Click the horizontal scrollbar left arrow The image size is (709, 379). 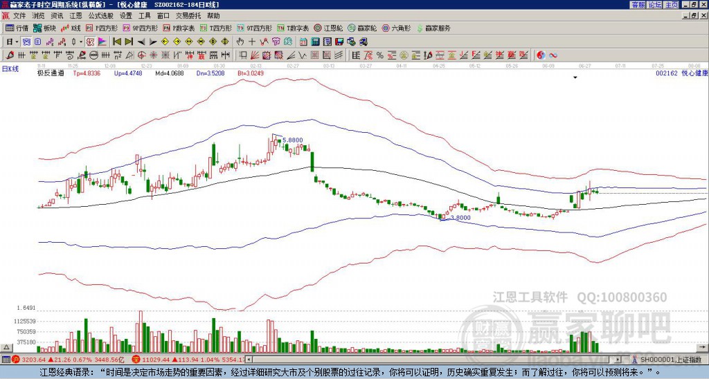[249, 360]
